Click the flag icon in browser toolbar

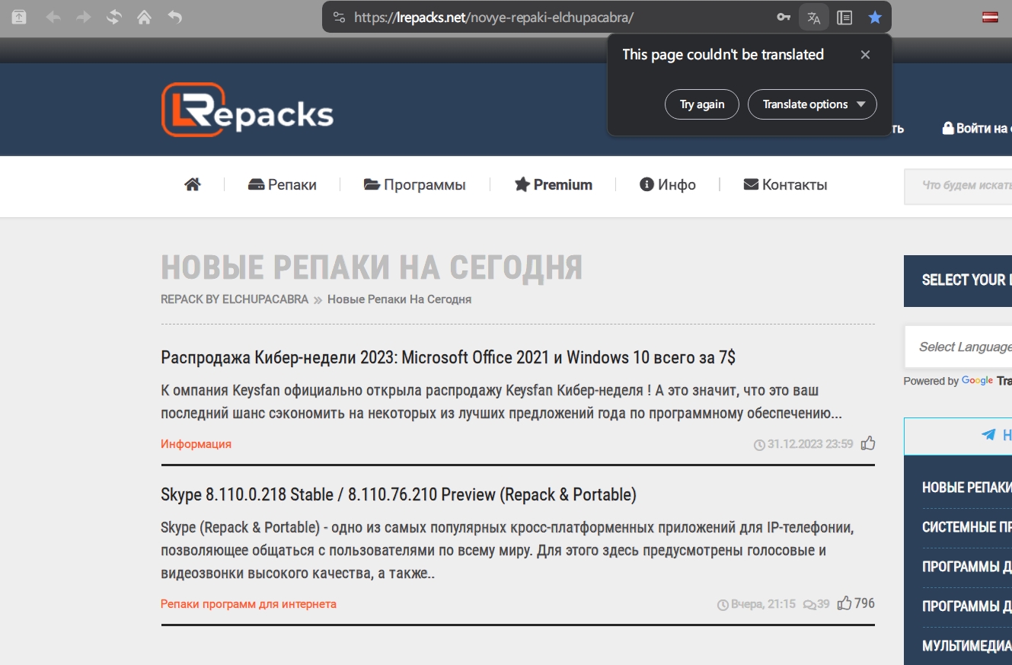coord(990,17)
